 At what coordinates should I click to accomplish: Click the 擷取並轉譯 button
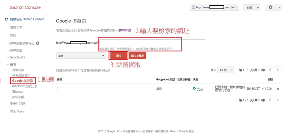137,56
